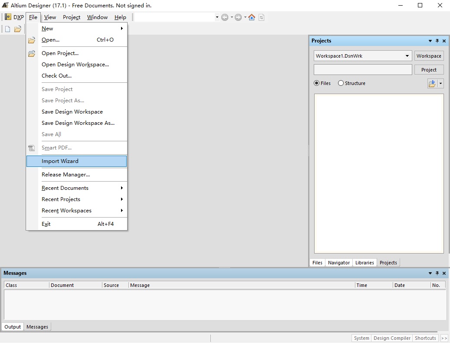
Task: Click the Document column header
Action: click(x=76, y=285)
